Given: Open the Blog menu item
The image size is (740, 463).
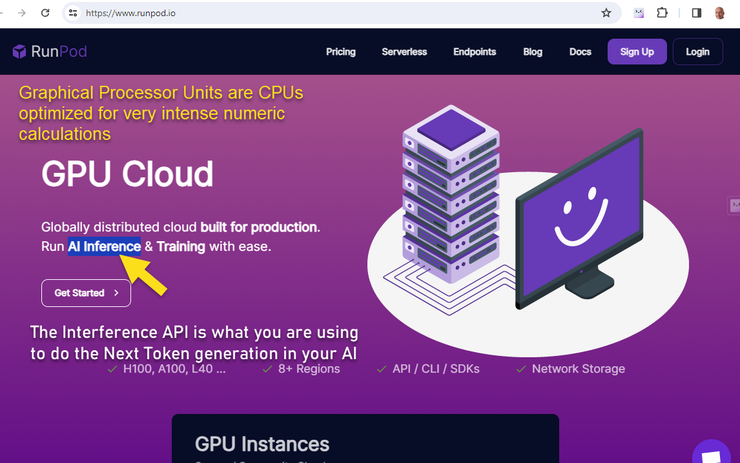Looking at the screenshot, I should click(x=533, y=52).
